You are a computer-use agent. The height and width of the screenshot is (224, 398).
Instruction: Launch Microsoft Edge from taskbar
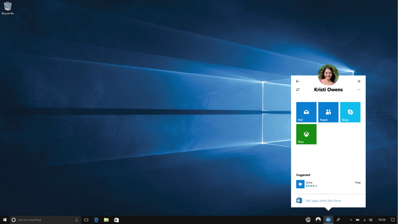click(x=96, y=220)
